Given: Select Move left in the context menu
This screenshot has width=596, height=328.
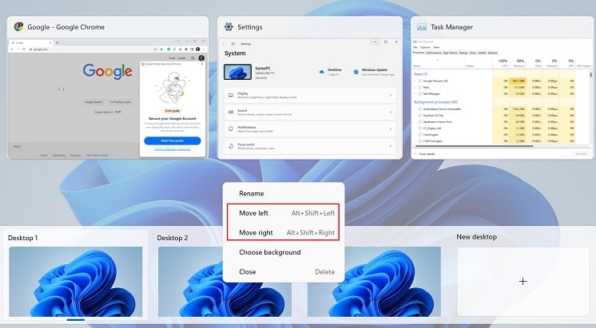Looking at the screenshot, I should (284, 213).
